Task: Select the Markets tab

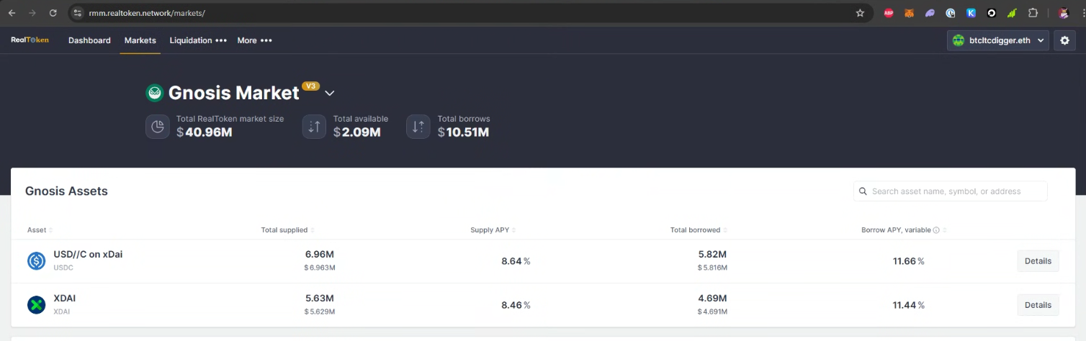Action: [x=140, y=40]
